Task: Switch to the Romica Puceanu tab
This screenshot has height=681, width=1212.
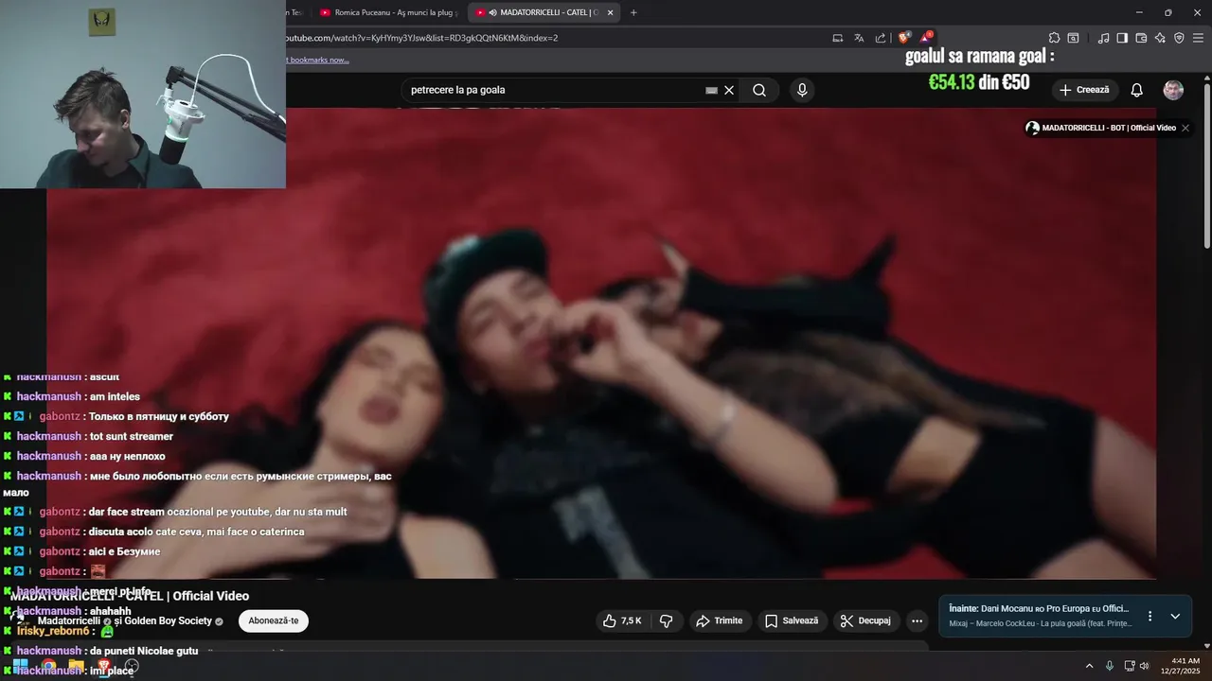Action: coord(388,12)
